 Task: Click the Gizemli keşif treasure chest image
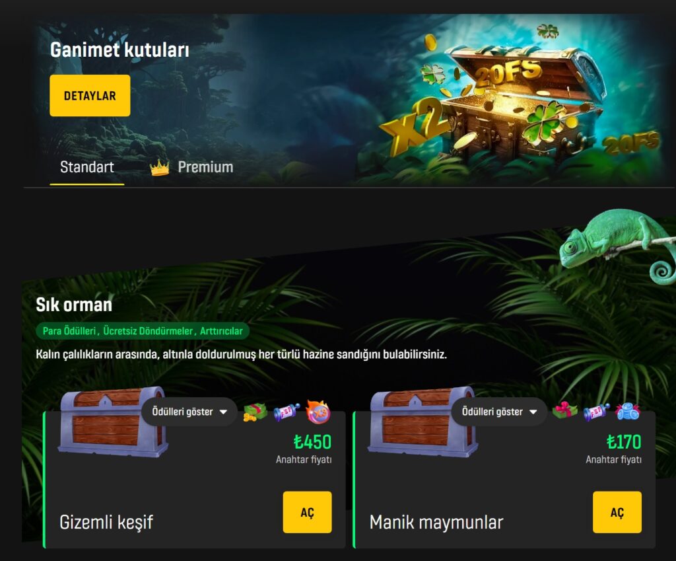click(113, 421)
